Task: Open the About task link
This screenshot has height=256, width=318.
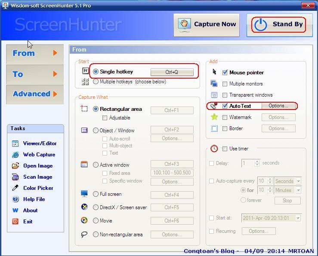Action: 30,210
